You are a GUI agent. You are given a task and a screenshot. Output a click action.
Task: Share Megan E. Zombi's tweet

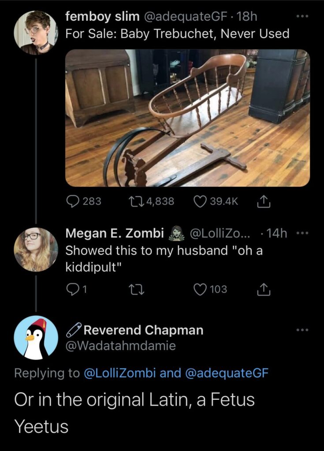[262, 289]
